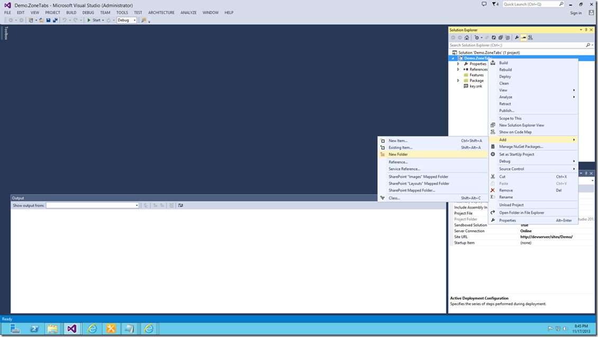The height and width of the screenshot is (337, 598).
Task: Click the Redo arrow icon
Action: coord(75,20)
